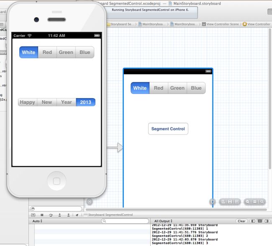Zoom in the storyboard canvas
The image size is (272, 246).
click(x=262, y=202)
